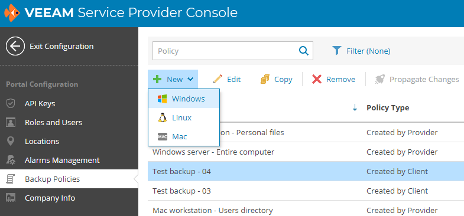Click the Backup Policies scroll icon
The width and height of the screenshot is (464, 216).
(11, 179)
